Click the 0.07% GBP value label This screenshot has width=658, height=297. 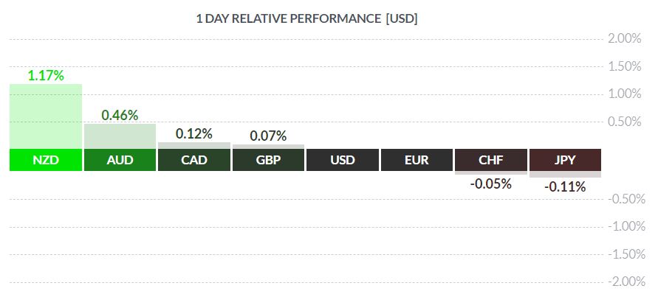click(x=269, y=136)
